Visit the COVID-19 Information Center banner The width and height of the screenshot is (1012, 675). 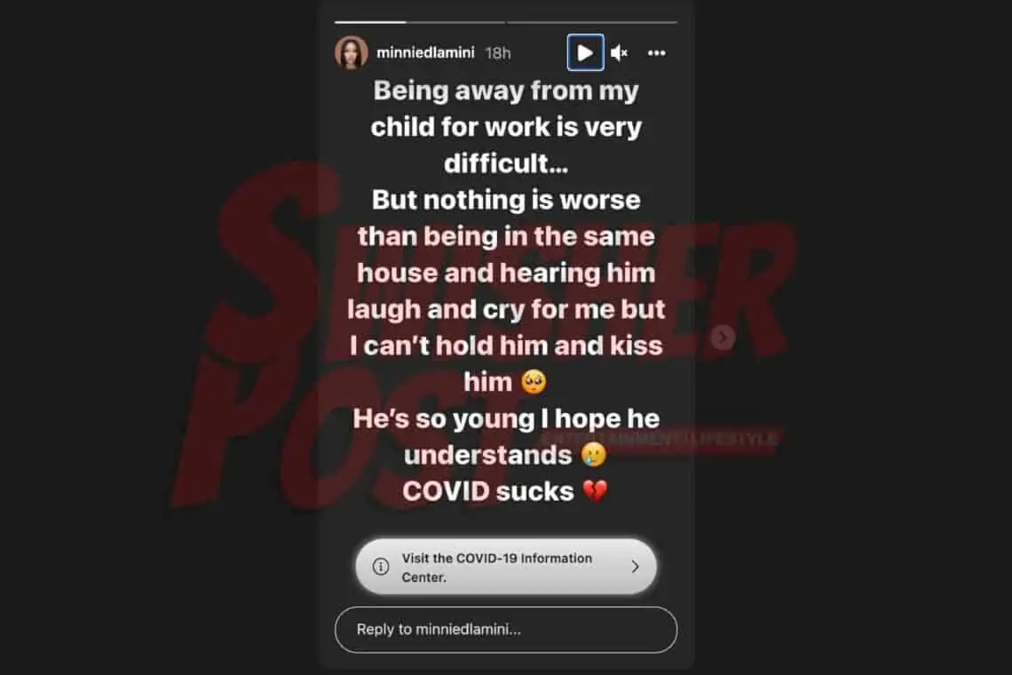coord(506,567)
